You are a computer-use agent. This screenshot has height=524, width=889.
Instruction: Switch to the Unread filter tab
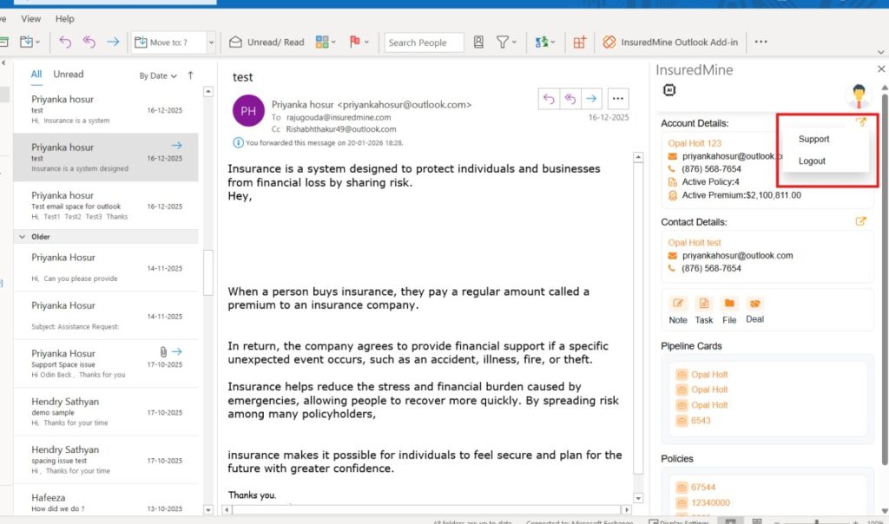click(69, 75)
